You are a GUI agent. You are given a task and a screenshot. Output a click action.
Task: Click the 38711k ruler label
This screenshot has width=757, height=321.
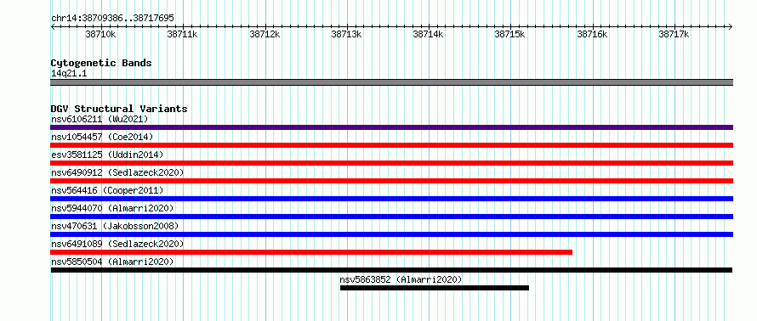[183, 34]
